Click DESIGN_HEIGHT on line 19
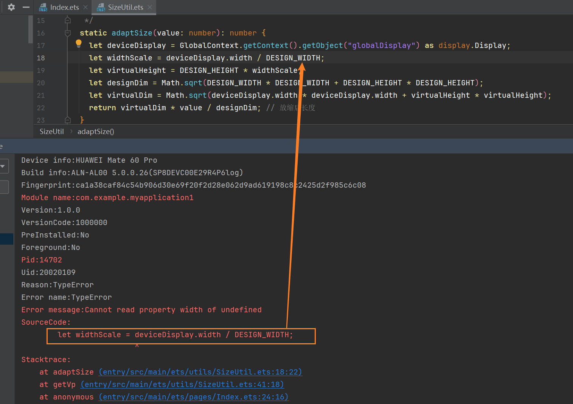 tap(209, 70)
